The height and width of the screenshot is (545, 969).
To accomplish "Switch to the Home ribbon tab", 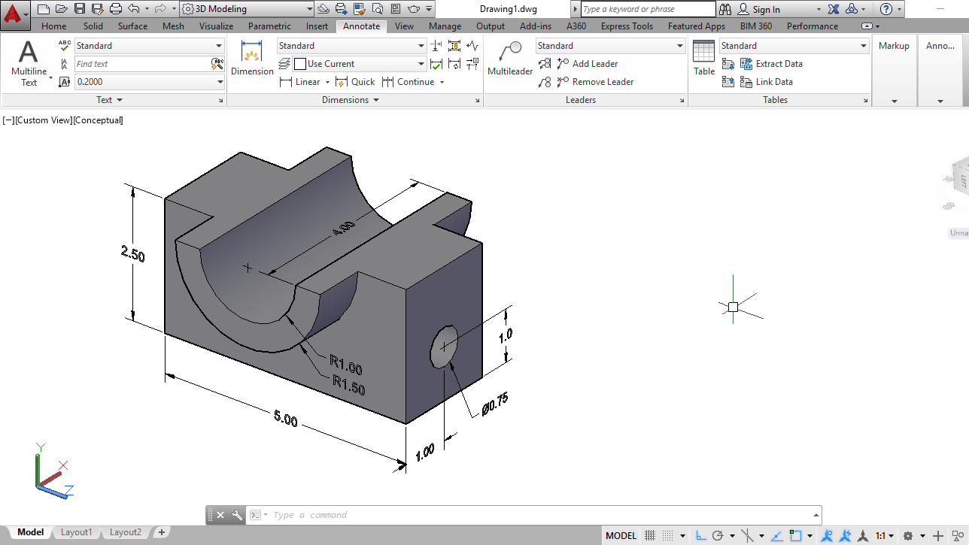I will click(54, 26).
